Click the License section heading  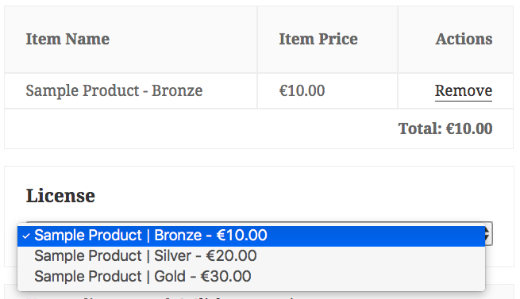click(x=60, y=196)
